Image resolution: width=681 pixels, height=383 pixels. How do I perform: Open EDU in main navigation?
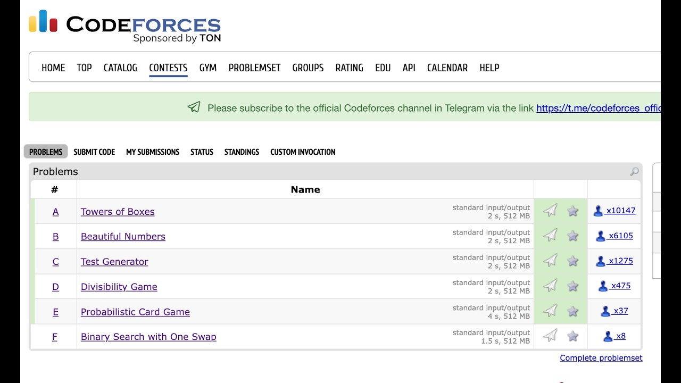point(383,68)
